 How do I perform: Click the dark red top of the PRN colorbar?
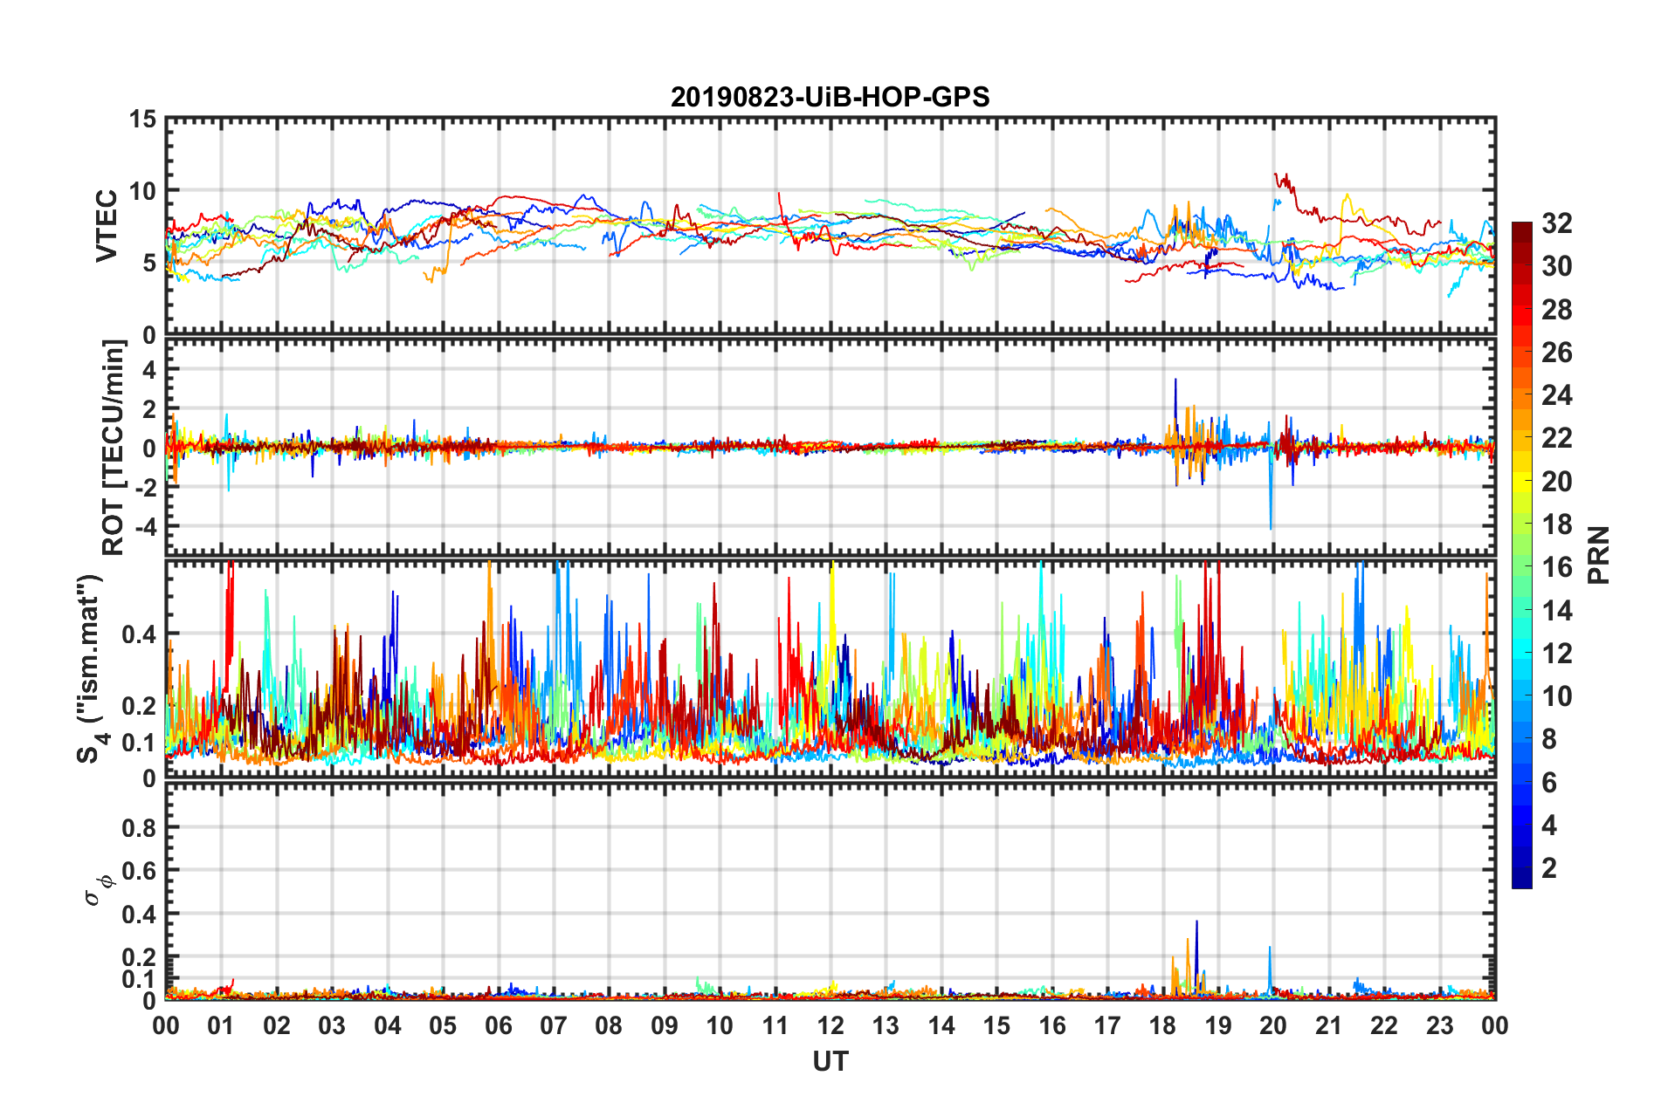(1521, 229)
